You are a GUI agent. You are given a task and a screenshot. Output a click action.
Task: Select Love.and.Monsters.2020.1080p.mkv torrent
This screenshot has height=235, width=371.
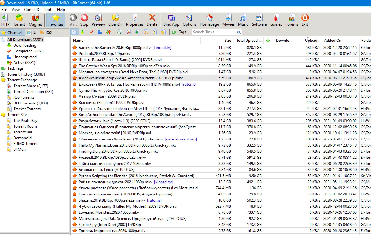coord(221,212)
